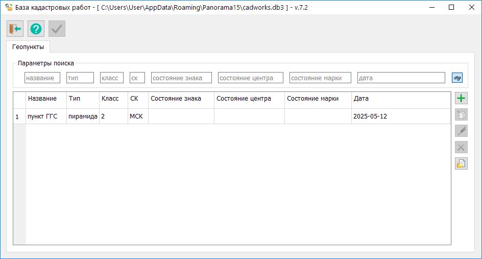The image size is (482, 259).
Task: Click the название search field
Action: (x=42, y=78)
